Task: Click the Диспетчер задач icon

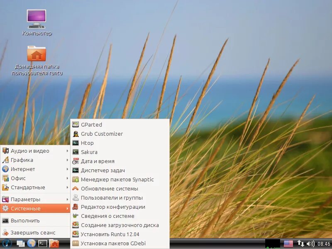Action: tap(76, 170)
